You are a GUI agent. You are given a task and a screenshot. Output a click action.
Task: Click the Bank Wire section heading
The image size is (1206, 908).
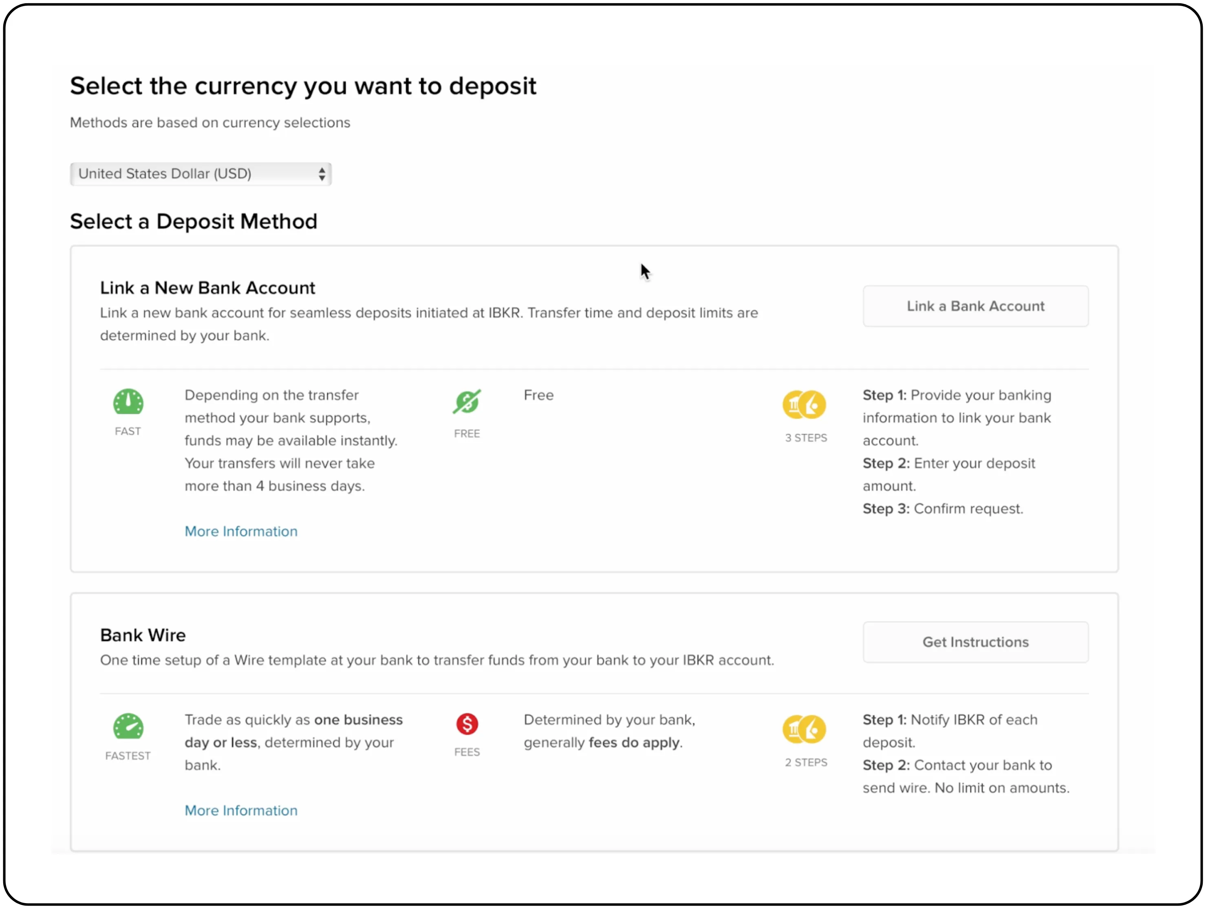[x=142, y=635]
